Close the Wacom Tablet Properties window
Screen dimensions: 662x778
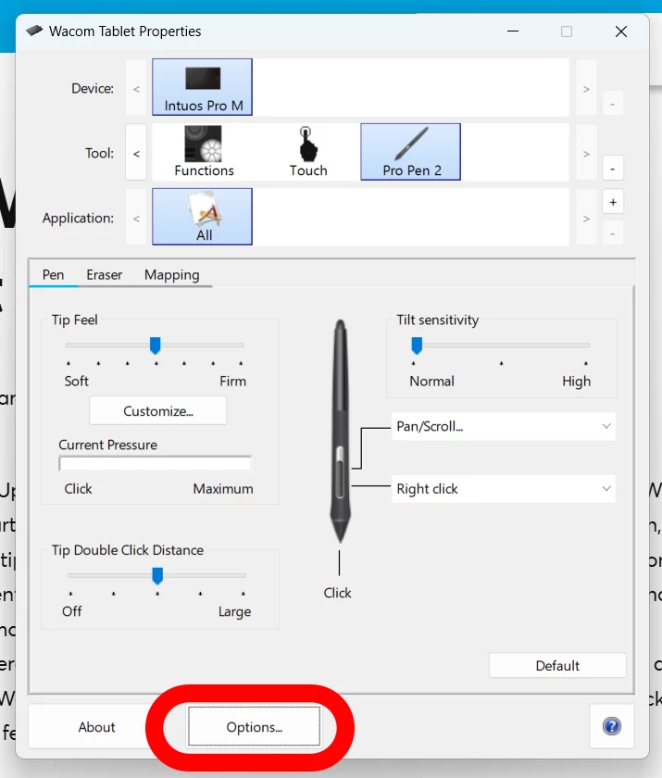[x=621, y=31]
